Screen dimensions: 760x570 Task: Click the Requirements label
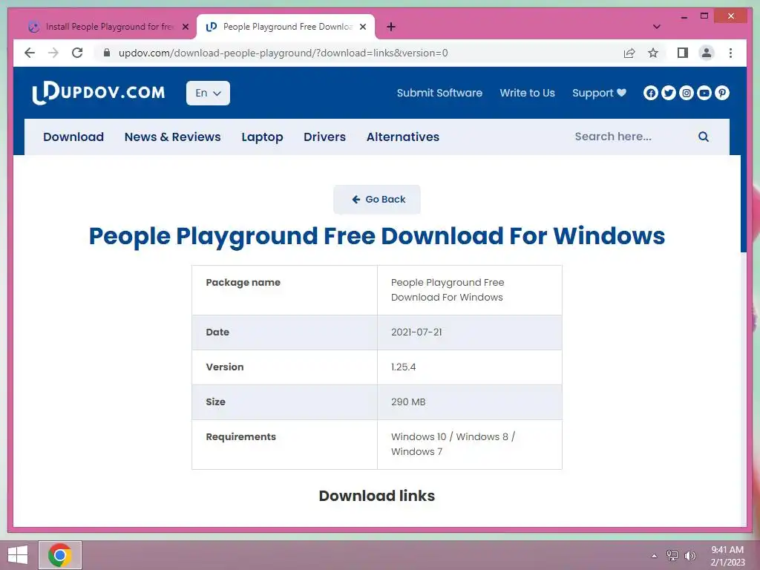click(241, 436)
